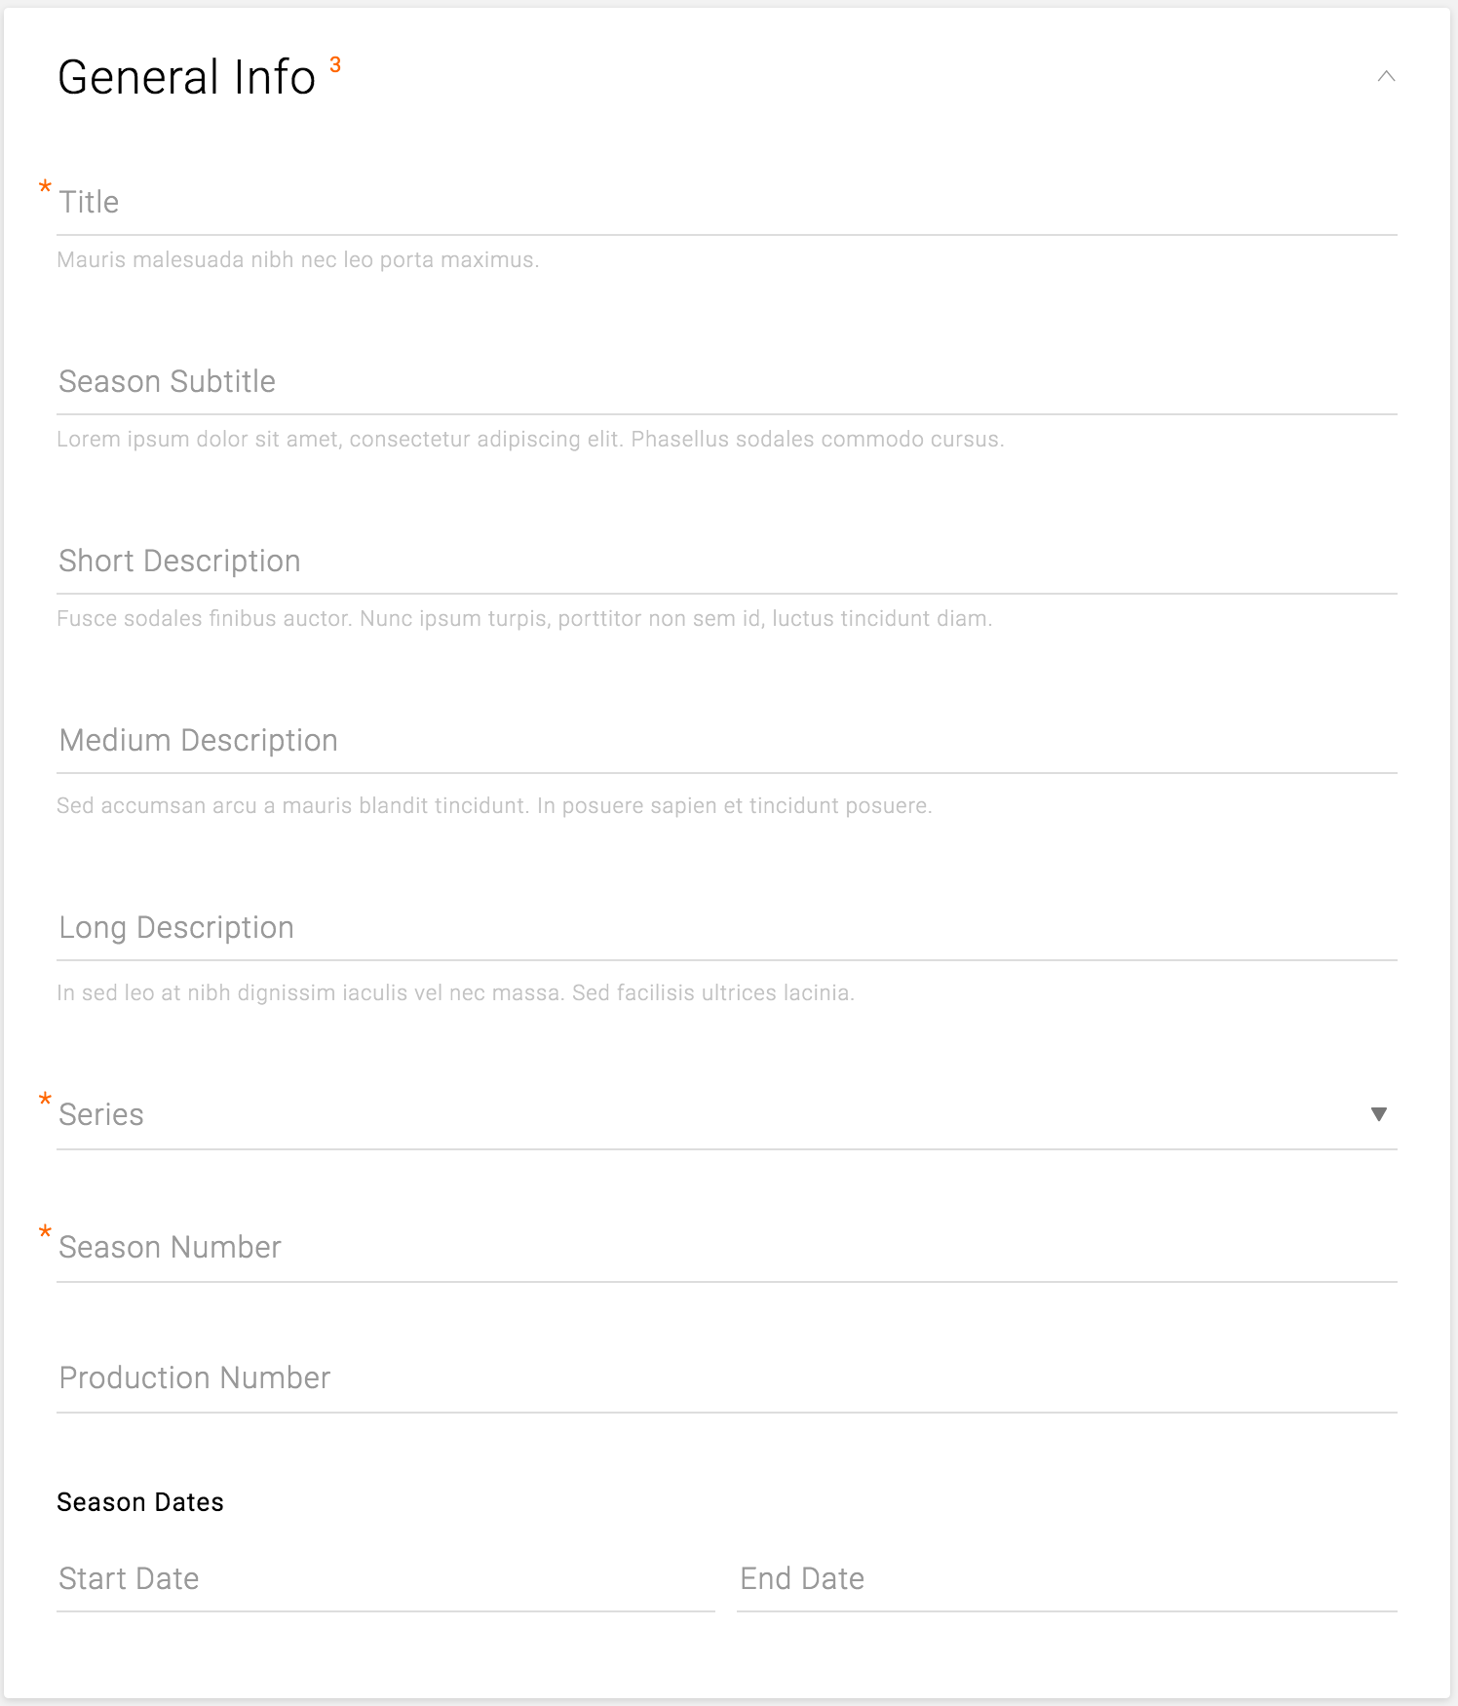Click the required asterisk beside Season Number
The image size is (1458, 1706).
pyautogui.click(x=45, y=1232)
